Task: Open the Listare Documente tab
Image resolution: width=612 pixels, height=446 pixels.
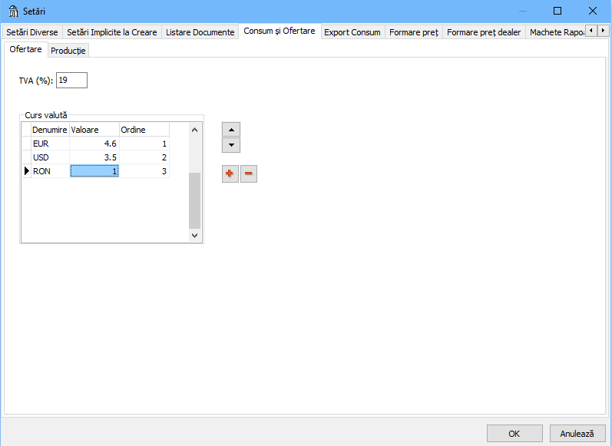Action: coord(200,32)
